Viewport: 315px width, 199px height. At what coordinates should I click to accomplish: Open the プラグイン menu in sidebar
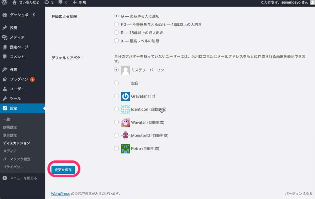click(x=19, y=79)
